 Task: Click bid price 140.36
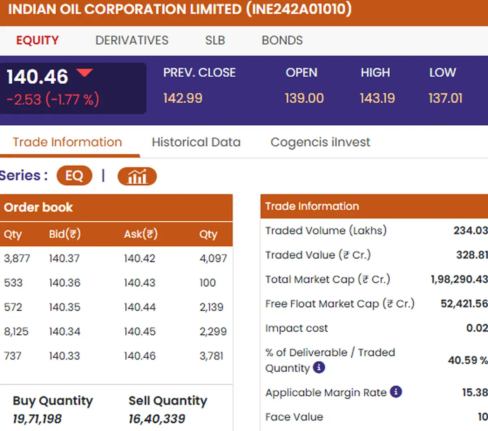point(64,283)
